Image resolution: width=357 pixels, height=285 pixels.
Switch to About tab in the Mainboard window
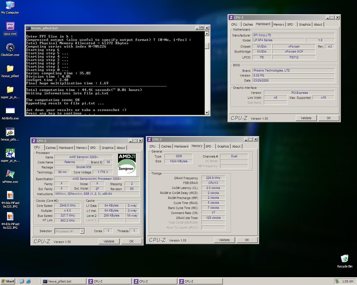pos(318,24)
